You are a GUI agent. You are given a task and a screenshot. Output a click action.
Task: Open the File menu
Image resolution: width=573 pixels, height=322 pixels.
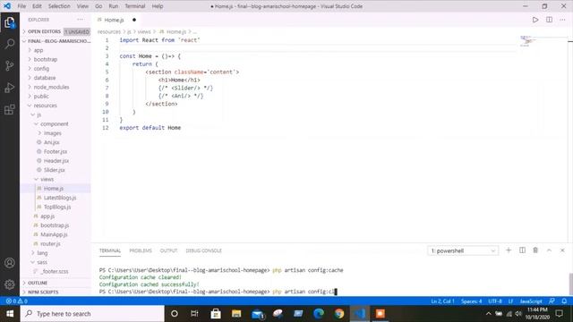coord(21,6)
